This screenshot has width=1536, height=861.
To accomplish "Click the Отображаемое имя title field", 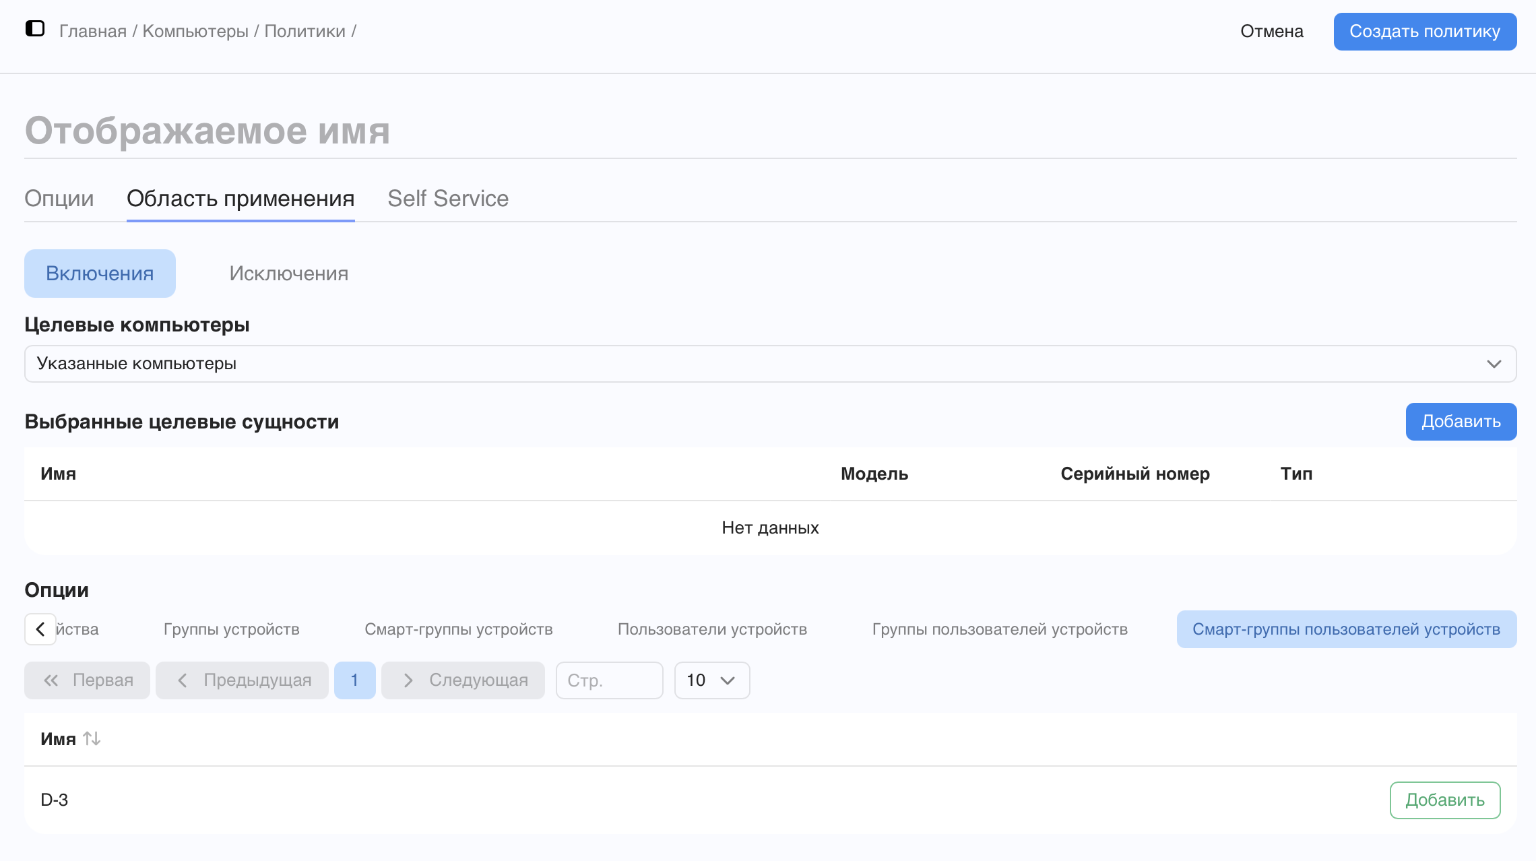I will point(770,131).
